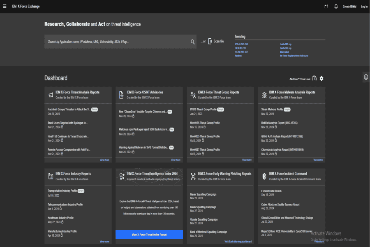Screen dimensions: 370x247
Task: Open Baidu Squatting Campaign report
Action: 203,207
